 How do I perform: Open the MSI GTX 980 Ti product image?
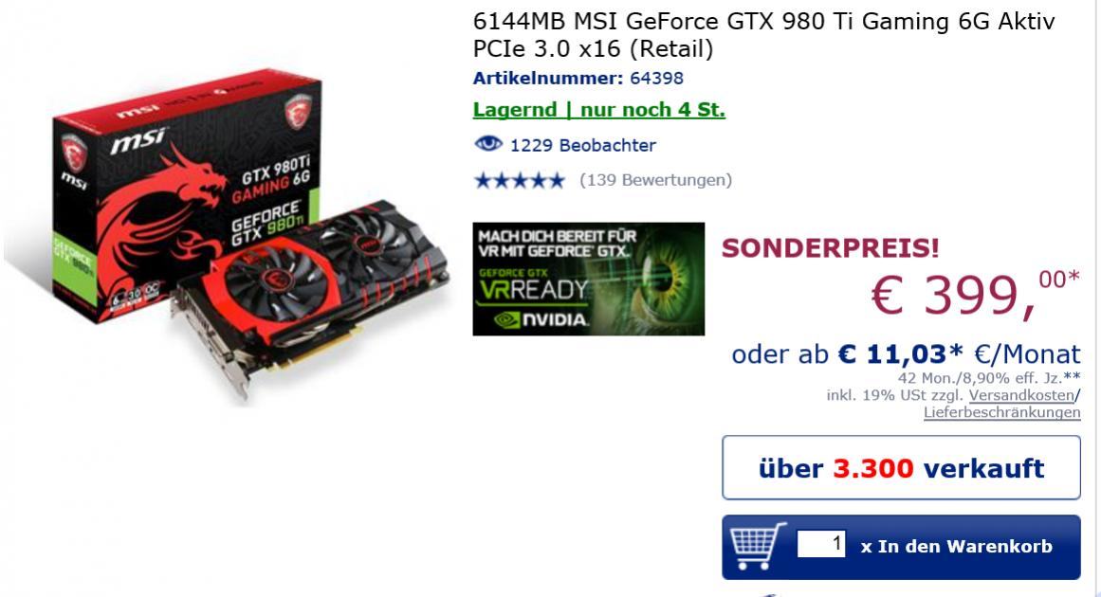click(x=229, y=235)
